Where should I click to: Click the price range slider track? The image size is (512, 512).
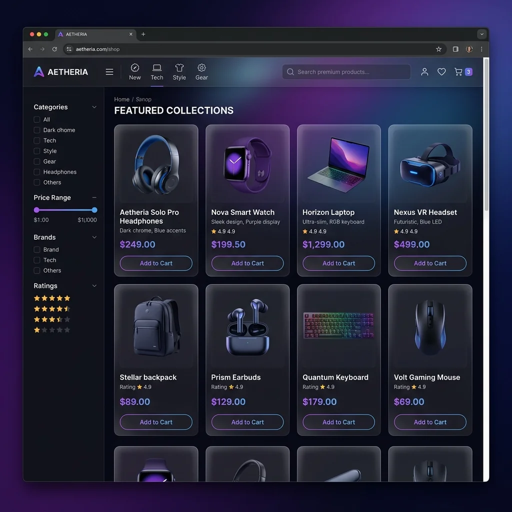(65, 210)
